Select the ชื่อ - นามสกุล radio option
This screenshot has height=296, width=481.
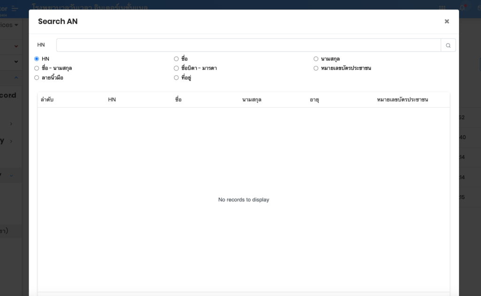(x=37, y=68)
